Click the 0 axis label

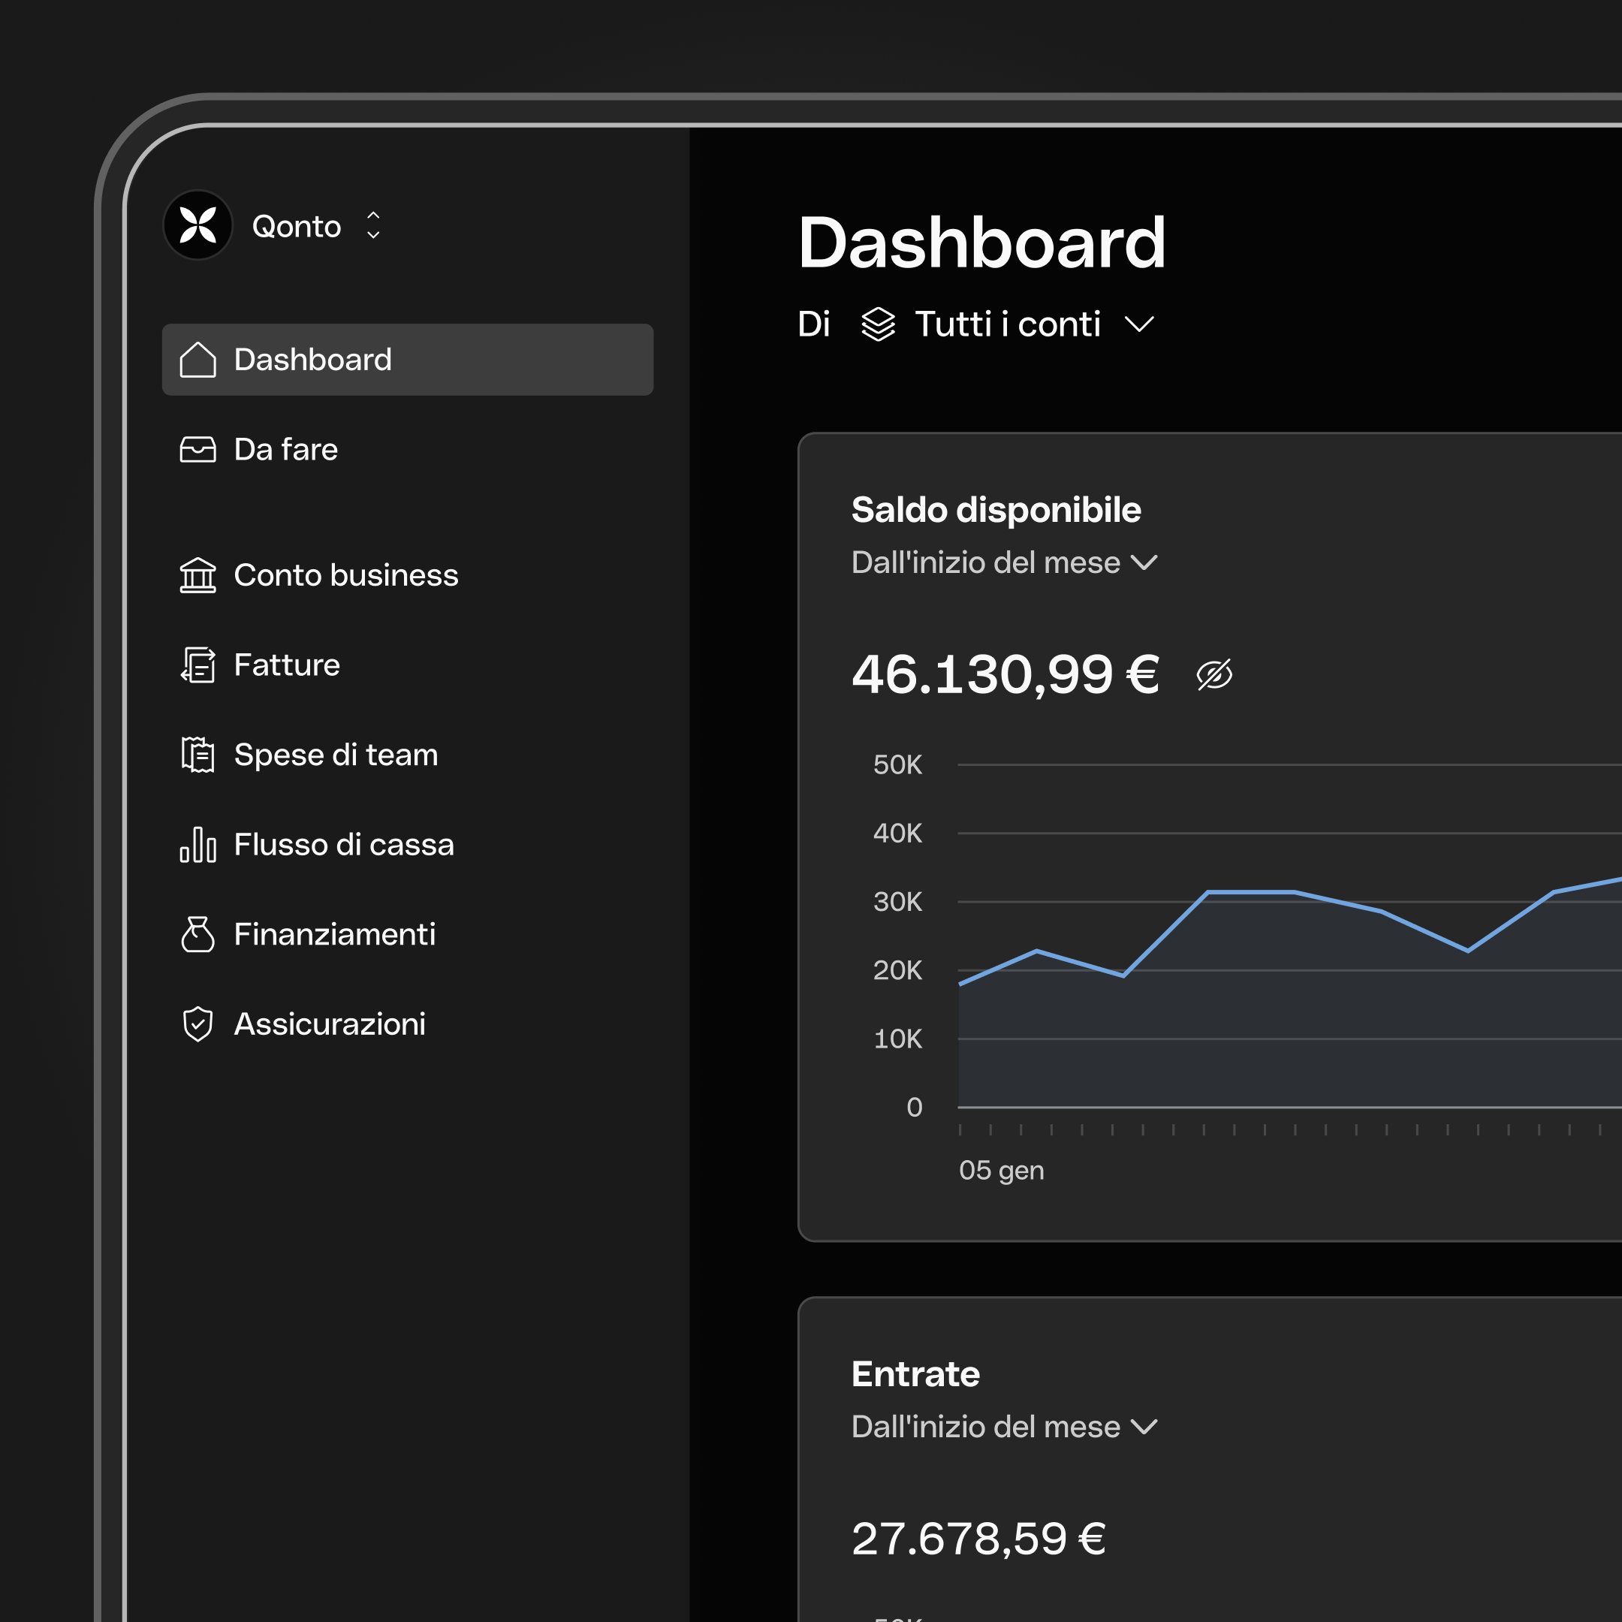click(x=915, y=1108)
